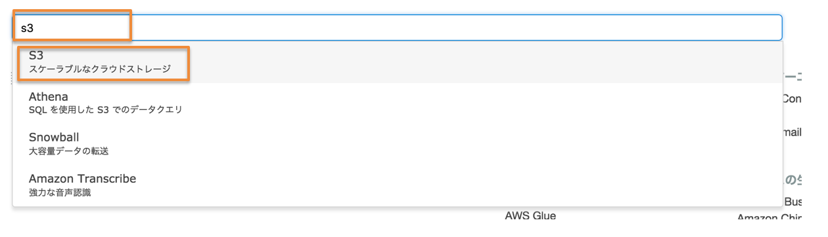Click the search field containing "s3"

(398, 28)
